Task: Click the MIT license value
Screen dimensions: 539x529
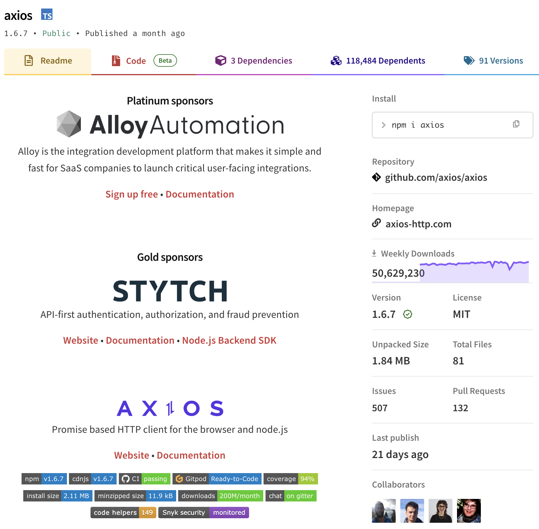Action: (462, 314)
